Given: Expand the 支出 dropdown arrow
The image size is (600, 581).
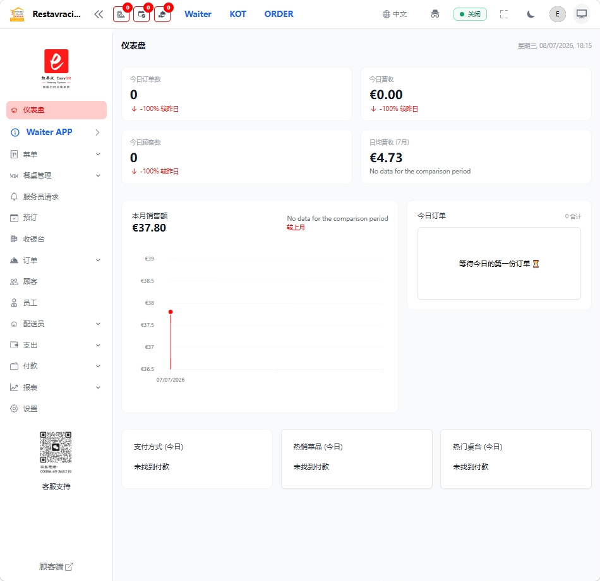Looking at the screenshot, I should (x=98, y=345).
